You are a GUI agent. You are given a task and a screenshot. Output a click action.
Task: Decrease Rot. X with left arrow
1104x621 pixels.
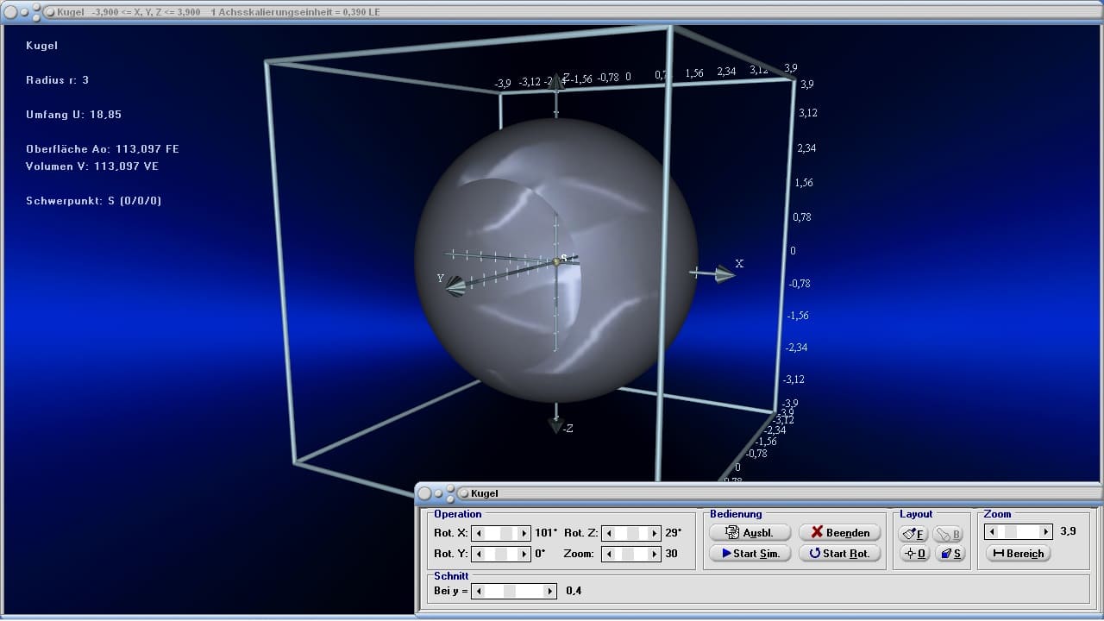479,533
